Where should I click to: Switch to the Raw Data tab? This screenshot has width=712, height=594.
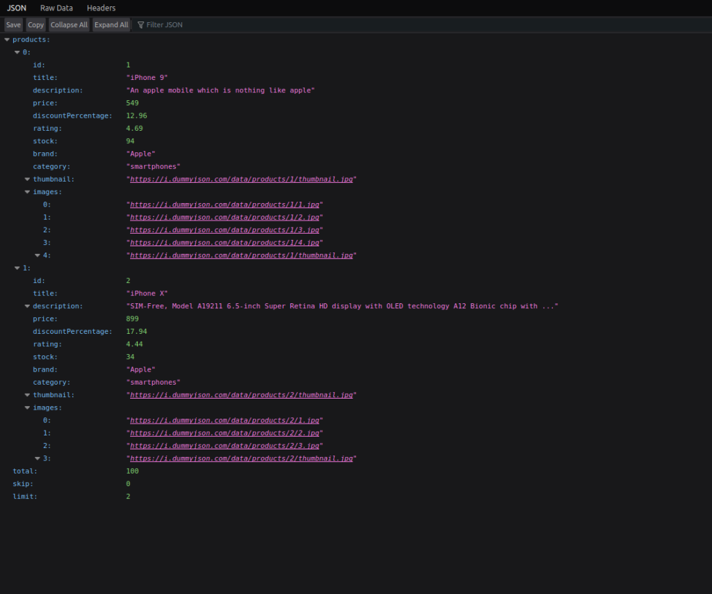coord(56,8)
